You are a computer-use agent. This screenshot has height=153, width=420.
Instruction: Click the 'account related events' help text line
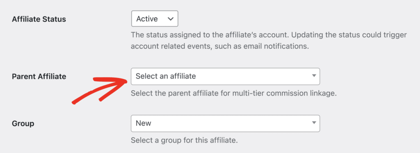220,46
